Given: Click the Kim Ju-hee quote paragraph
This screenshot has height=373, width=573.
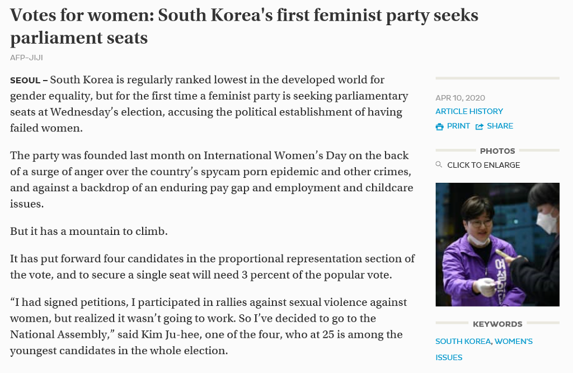Looking at the screenshot, I should click(208, 327).
